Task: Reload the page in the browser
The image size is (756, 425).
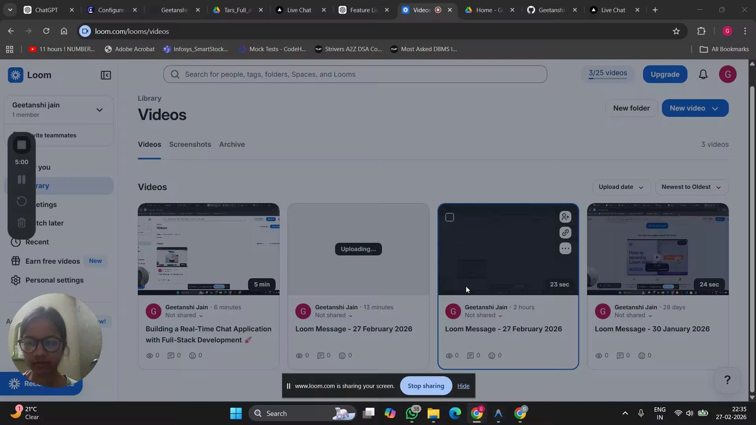Action: click(46, 31)
